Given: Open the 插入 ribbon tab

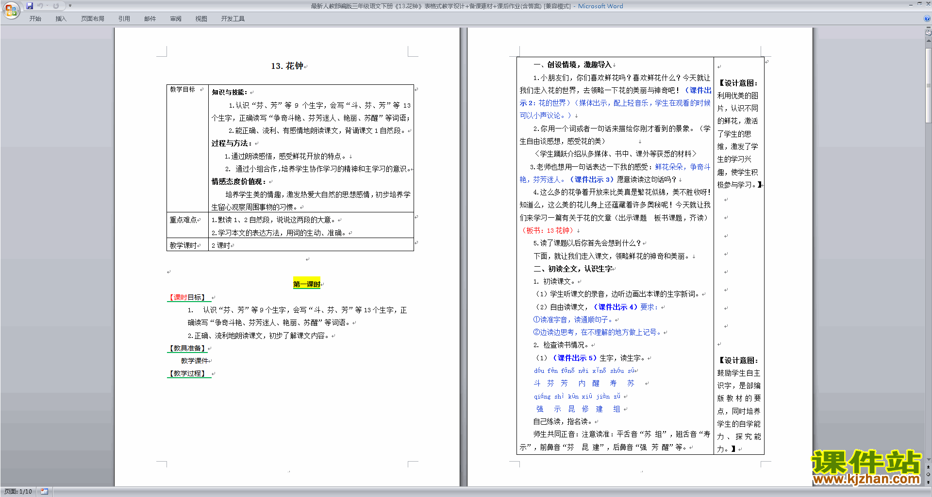Looking at the screenshot, I should coord(61,19).
